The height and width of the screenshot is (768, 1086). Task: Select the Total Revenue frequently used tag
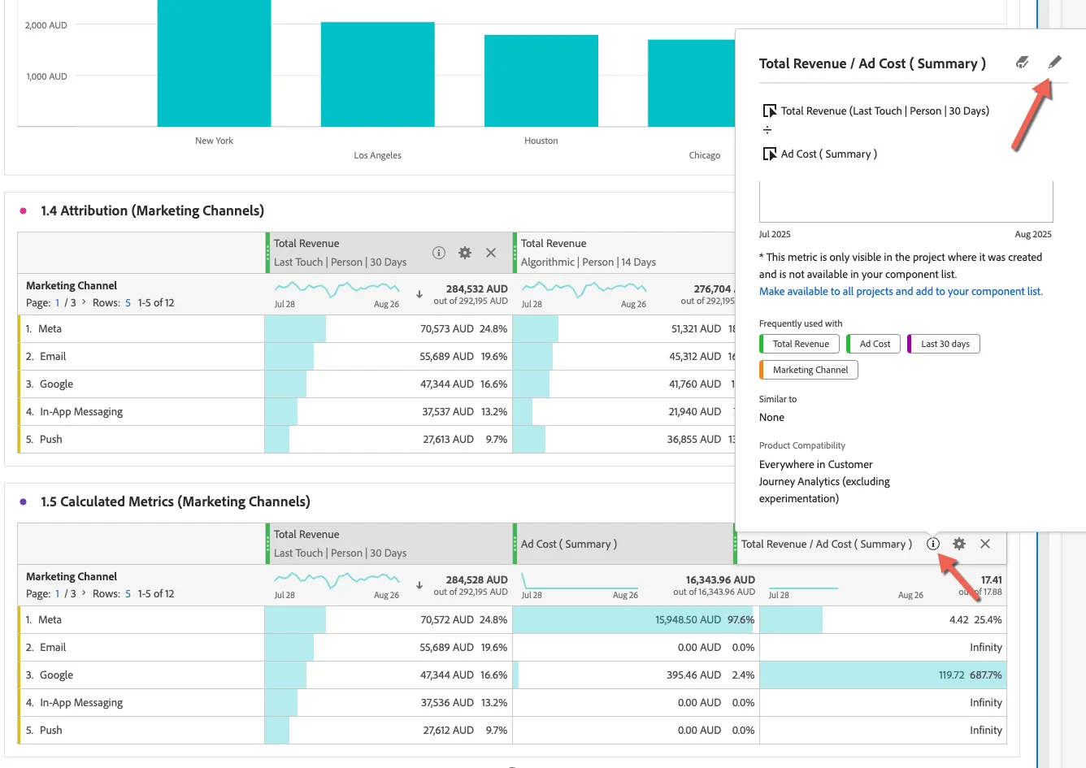(x=800, y=344)
